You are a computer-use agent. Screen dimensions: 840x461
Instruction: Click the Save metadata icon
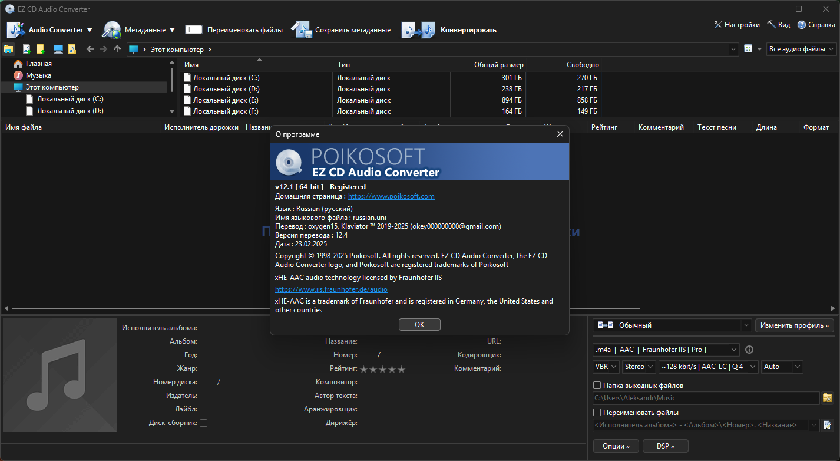point(300,30)
